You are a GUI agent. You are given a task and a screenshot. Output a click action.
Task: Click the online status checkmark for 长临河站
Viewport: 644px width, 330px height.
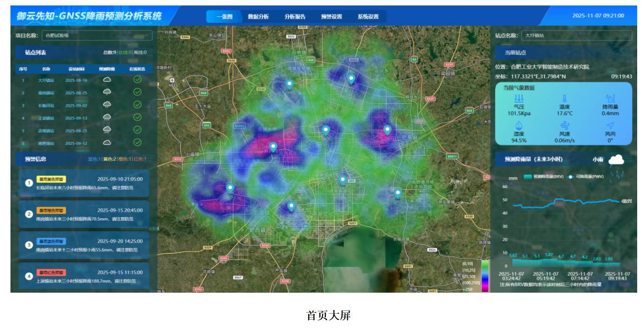point(137,105)
